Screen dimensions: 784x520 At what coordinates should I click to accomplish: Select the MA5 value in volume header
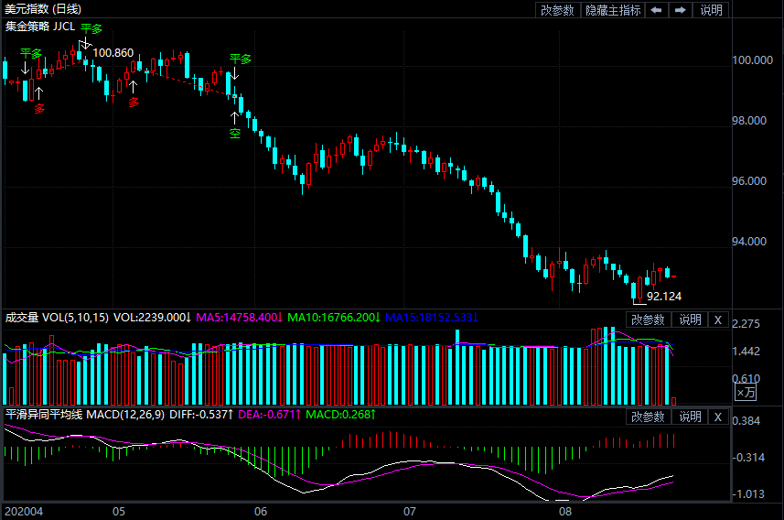(x=238, y=319)
